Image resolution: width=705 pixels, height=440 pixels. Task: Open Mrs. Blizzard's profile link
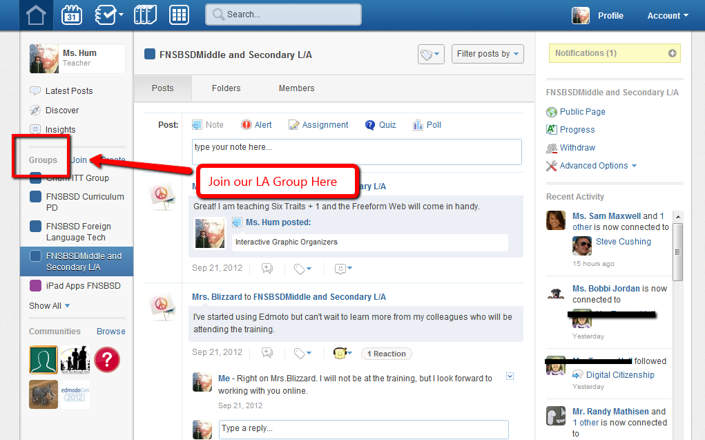tap(218, 297)
